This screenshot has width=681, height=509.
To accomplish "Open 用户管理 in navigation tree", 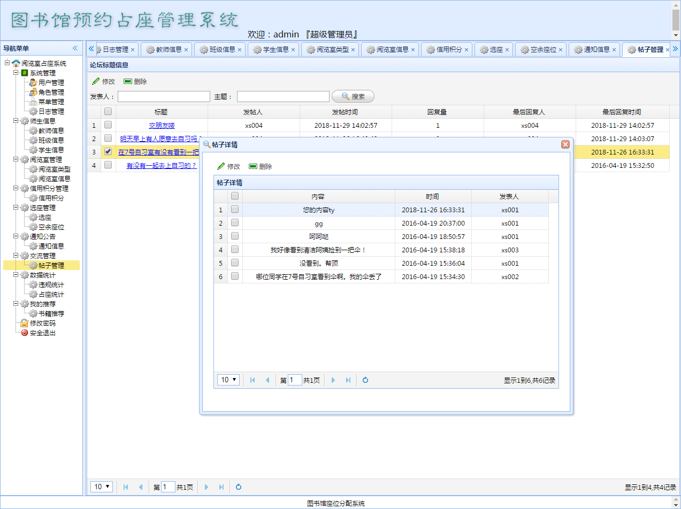I will (51, 82).
